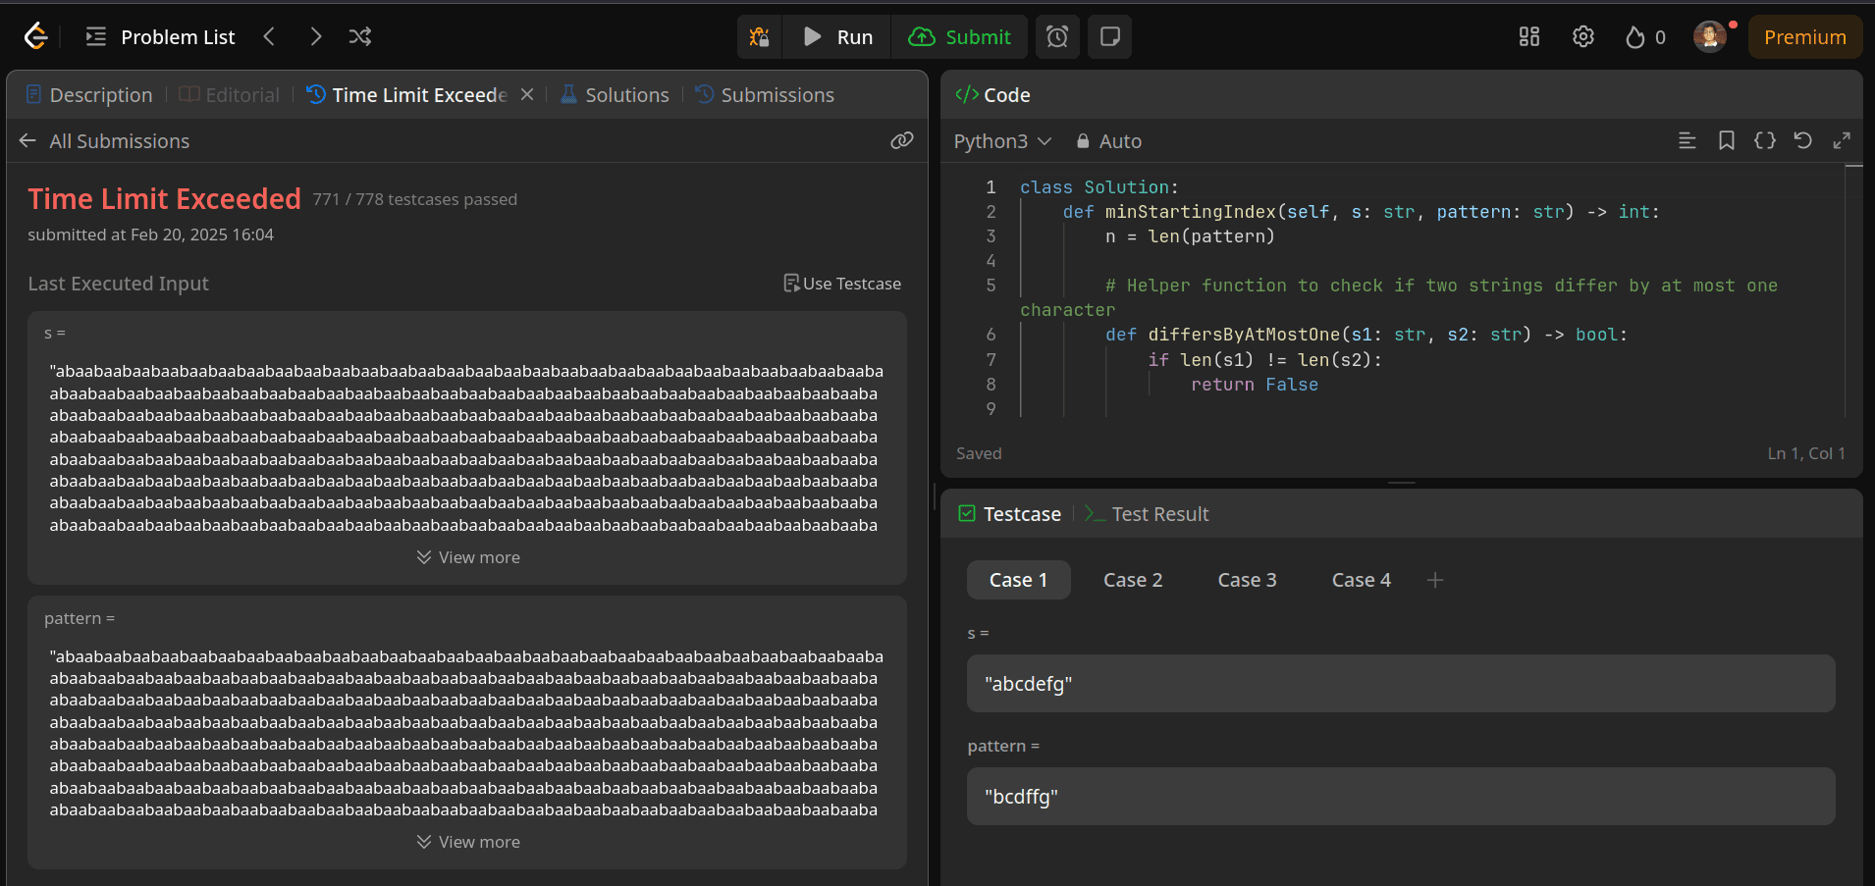Viewport: 1875px width, 886px height.
Task: Submit the solution
Action: point(959,37)
